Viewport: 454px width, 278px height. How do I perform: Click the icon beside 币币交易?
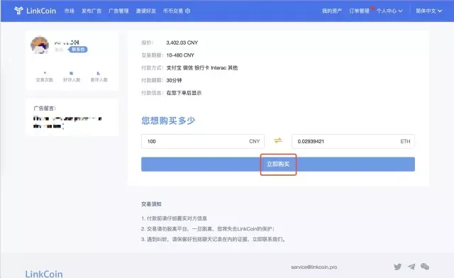187,11
